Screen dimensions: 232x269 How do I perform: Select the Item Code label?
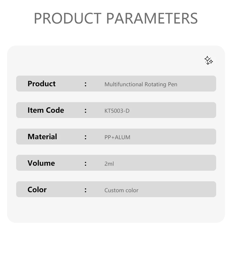(46, 110)
